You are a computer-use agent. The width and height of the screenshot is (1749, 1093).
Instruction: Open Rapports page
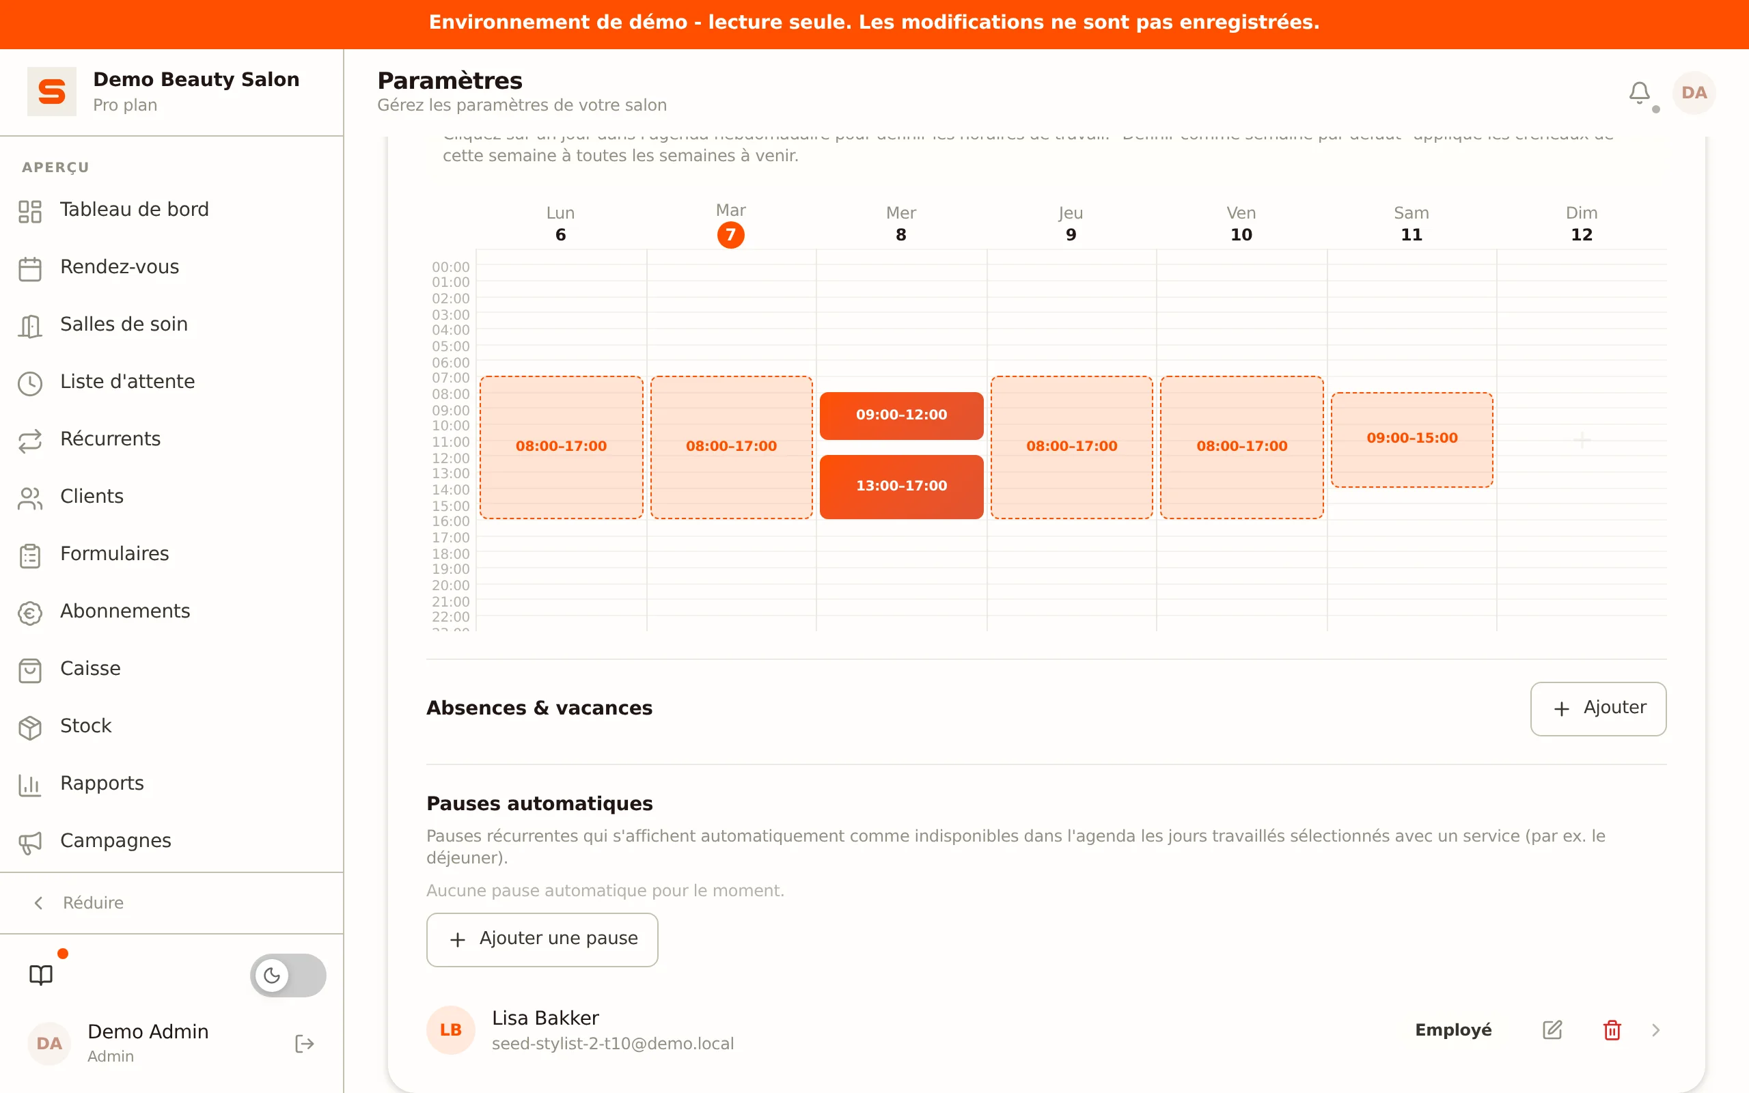tap(102, 783)
